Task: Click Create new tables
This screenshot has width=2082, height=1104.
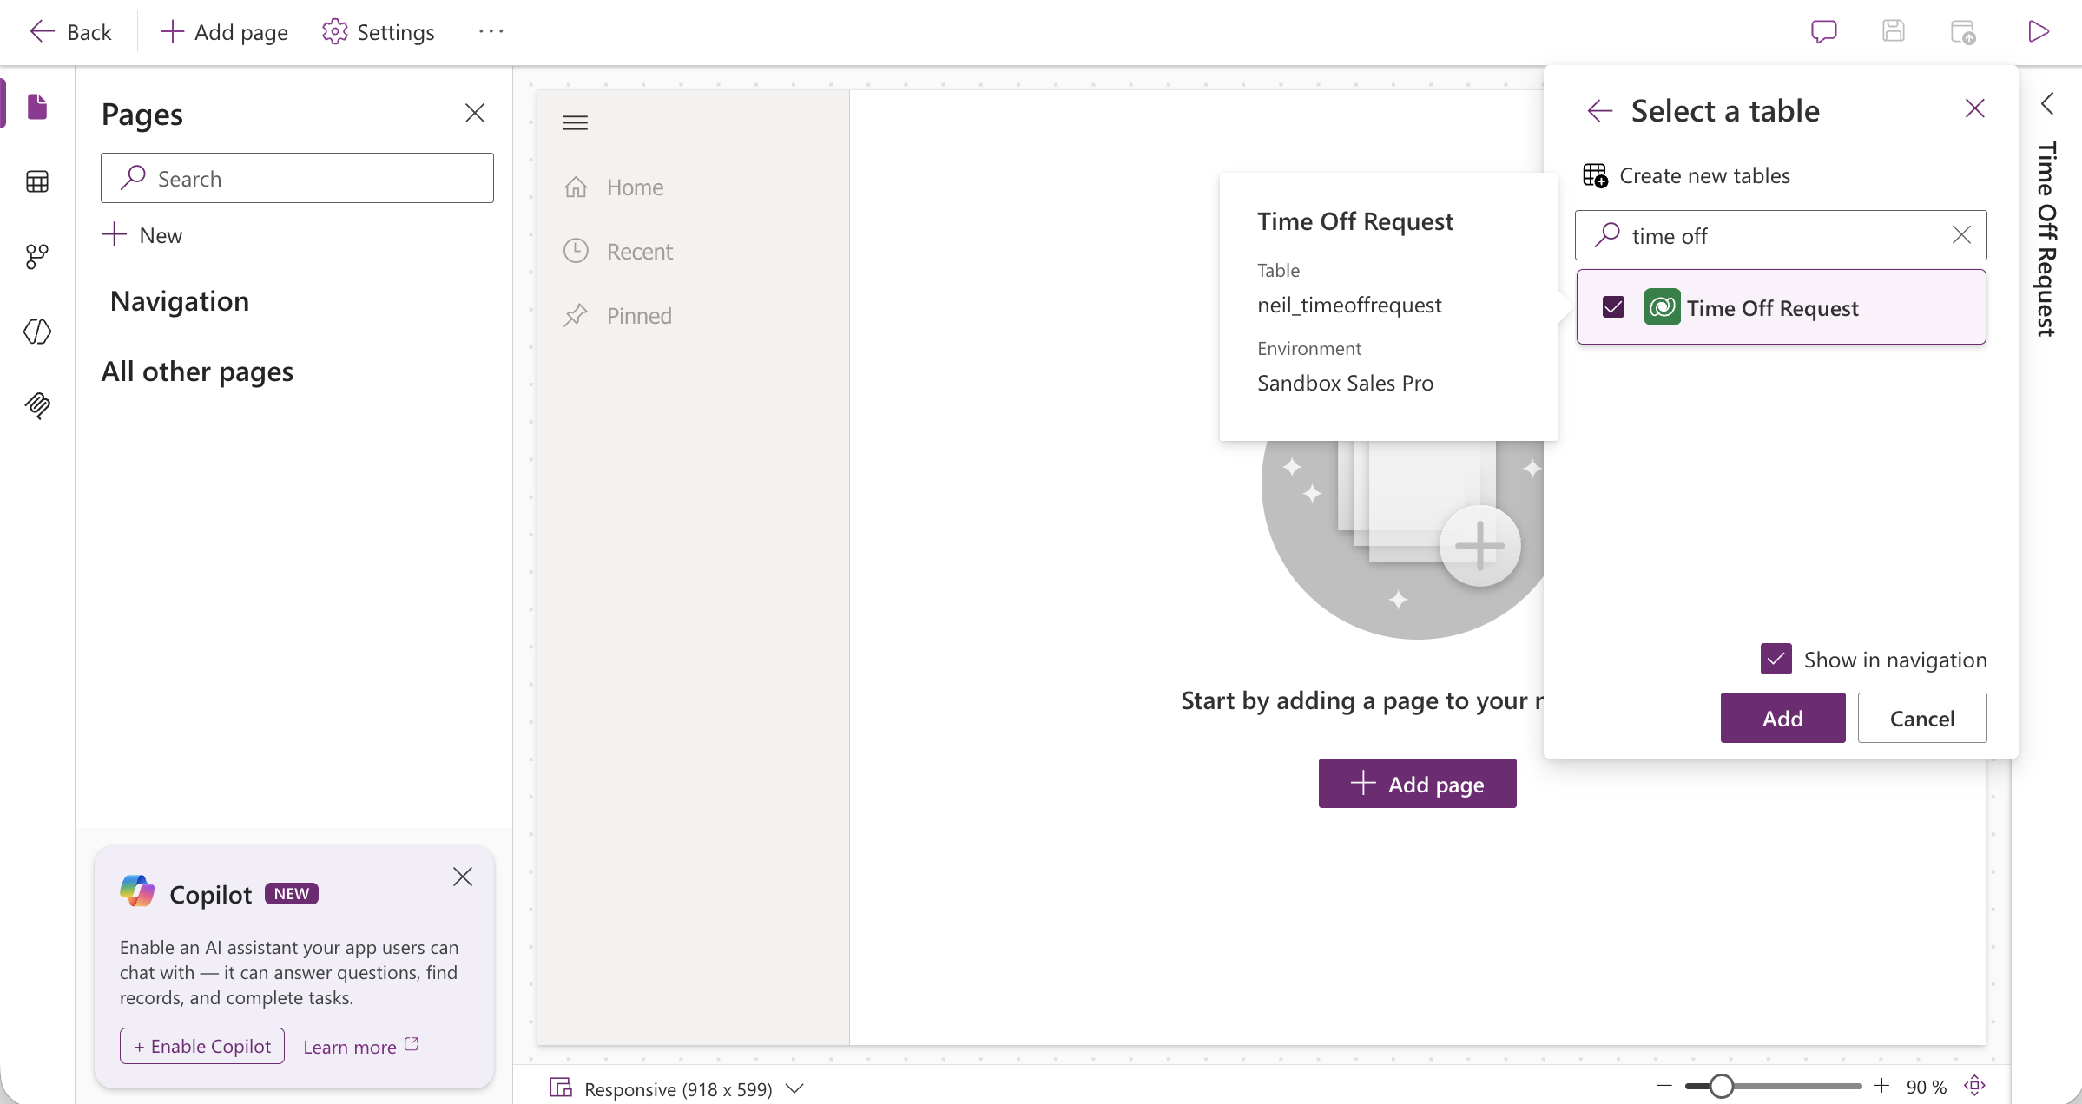Action: click(x=1686, y=176)
